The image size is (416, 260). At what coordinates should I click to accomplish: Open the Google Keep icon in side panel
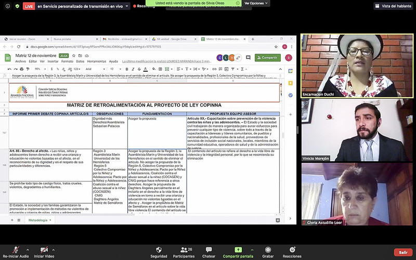point(291,83)
